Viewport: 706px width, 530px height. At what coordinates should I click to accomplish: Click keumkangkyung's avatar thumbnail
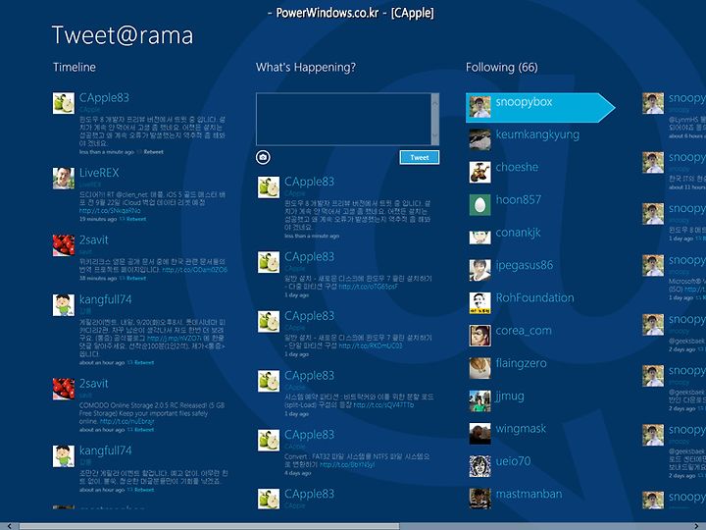(x=479, y=139)
